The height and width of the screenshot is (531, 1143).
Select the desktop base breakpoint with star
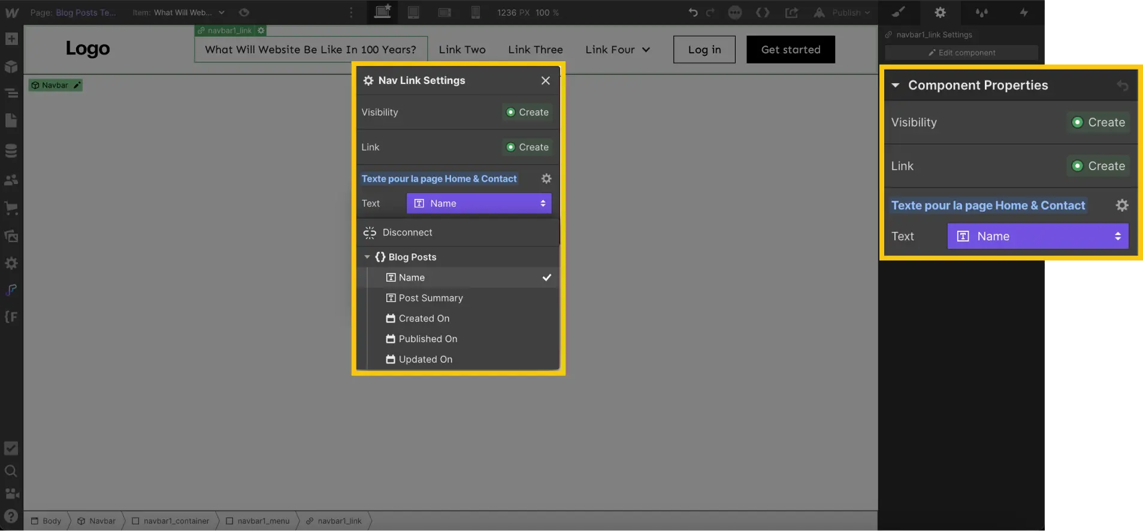(x=382, y=12)
